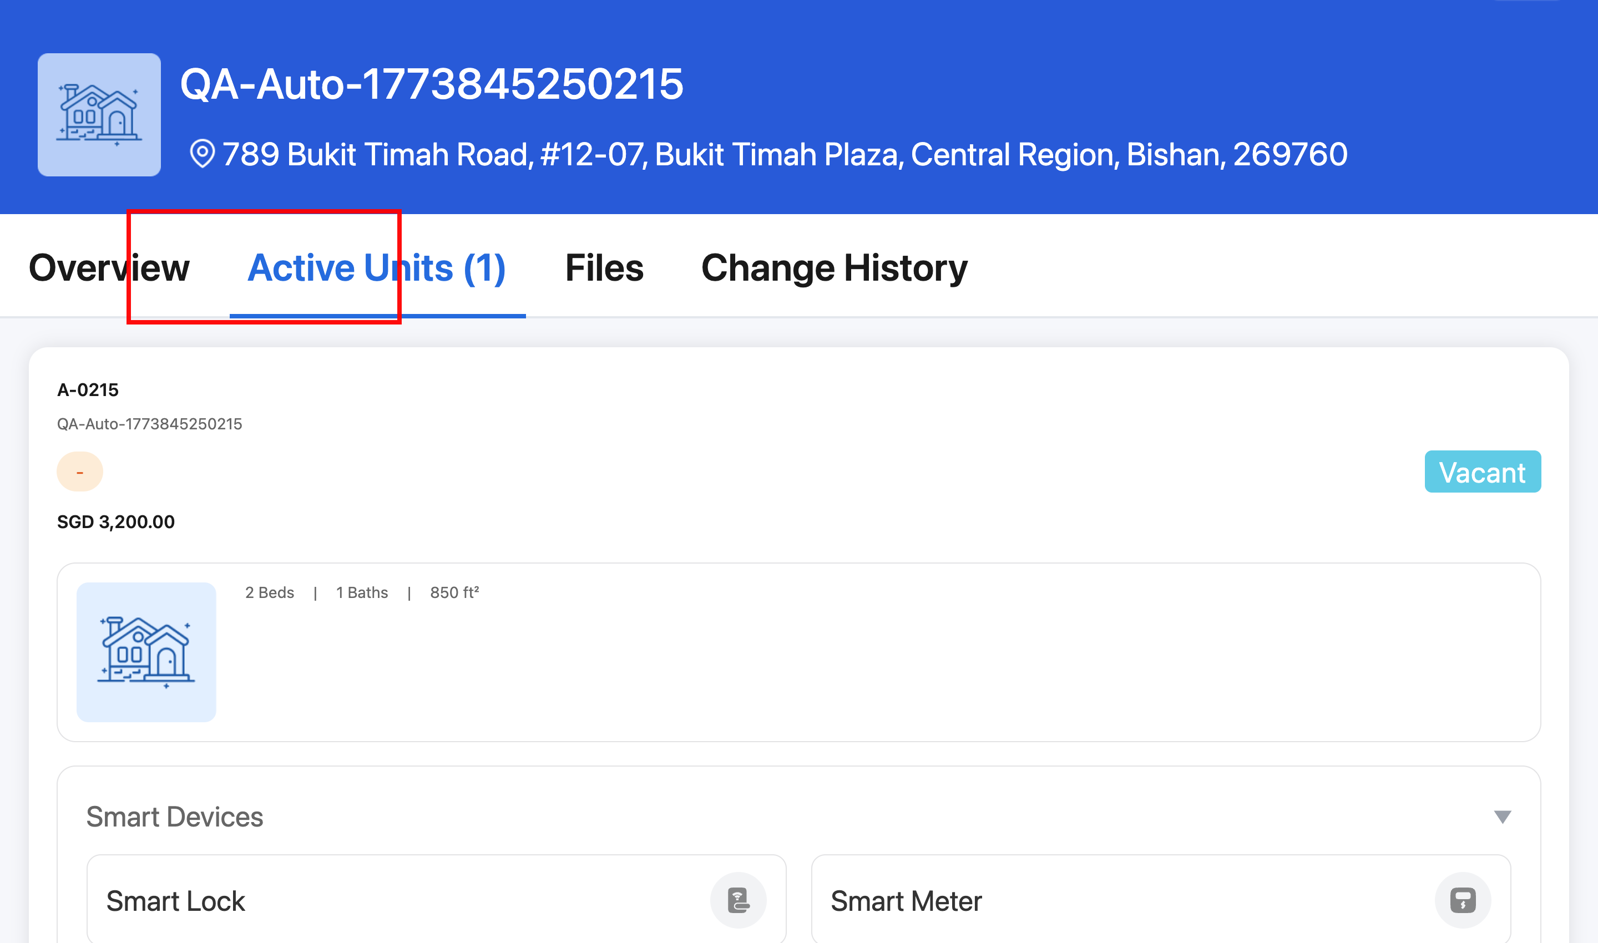This screenshot has width=1598, height=943.
Task: Click the property house icon in header
Action: coord(99,115)
